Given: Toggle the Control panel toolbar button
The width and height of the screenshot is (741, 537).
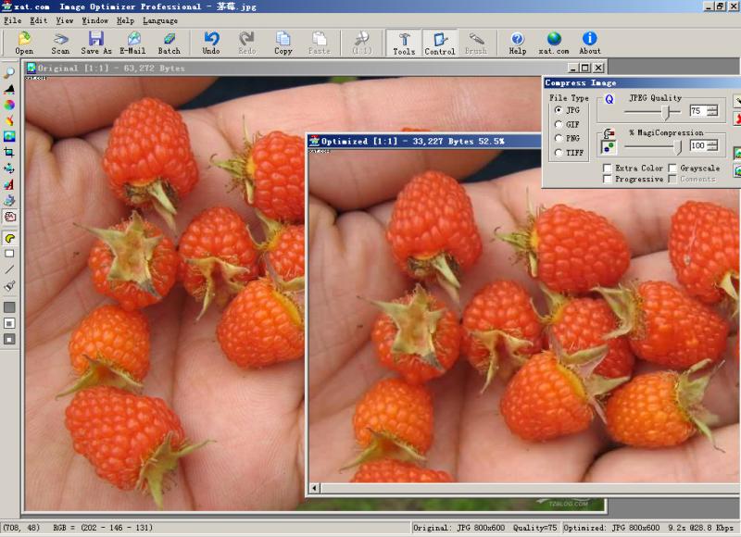Looking at the screenshot, I should pos(440,42).
